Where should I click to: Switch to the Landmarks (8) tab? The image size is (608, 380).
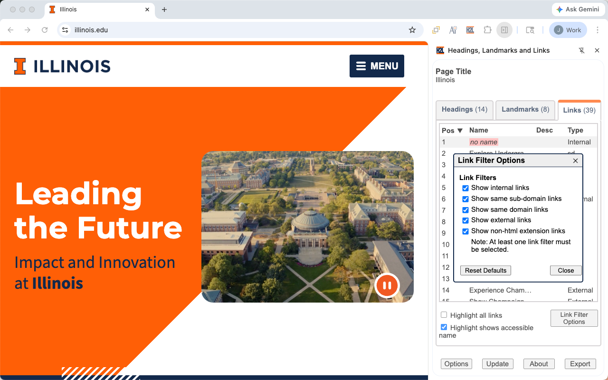click(x=525, y=110)
